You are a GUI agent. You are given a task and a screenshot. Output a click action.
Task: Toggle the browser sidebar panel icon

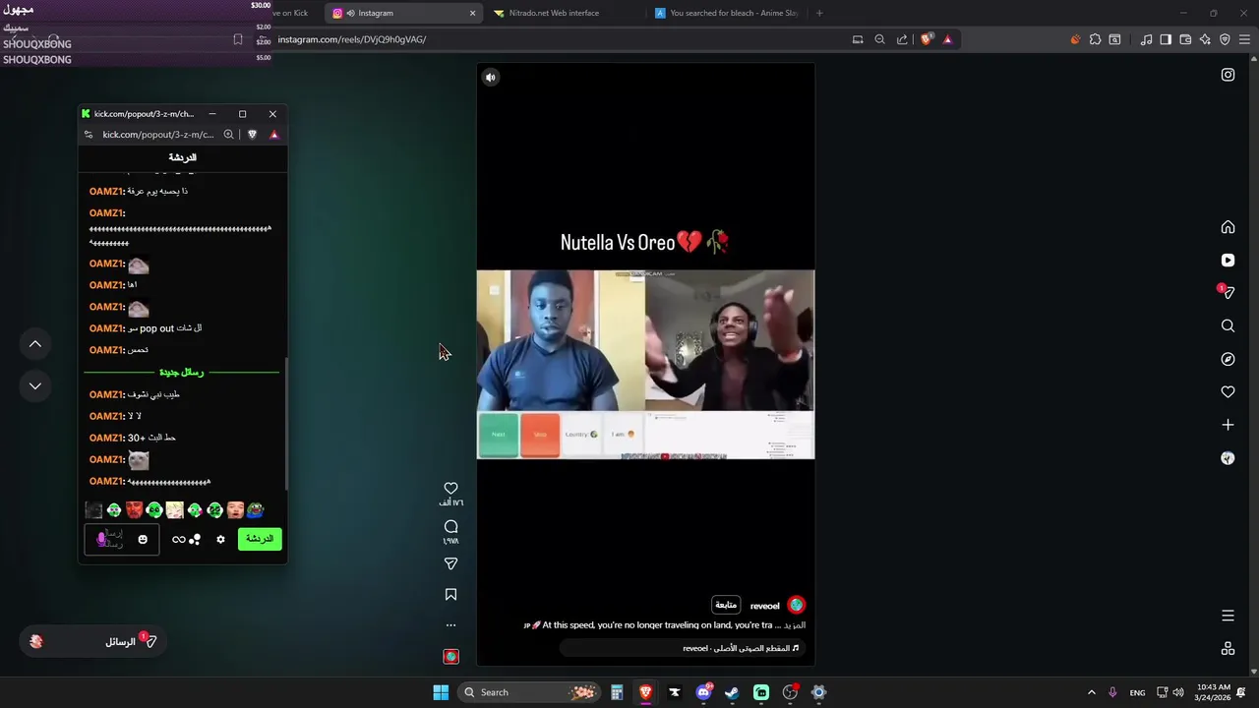point(1166,39)
